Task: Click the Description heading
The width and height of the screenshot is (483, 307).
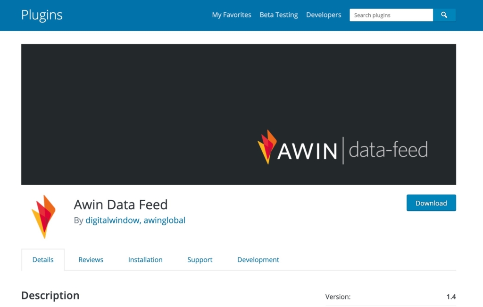Action: [x=50, y=295]
